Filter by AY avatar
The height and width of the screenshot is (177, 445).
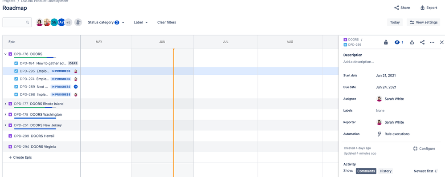(x=61, y=22)
